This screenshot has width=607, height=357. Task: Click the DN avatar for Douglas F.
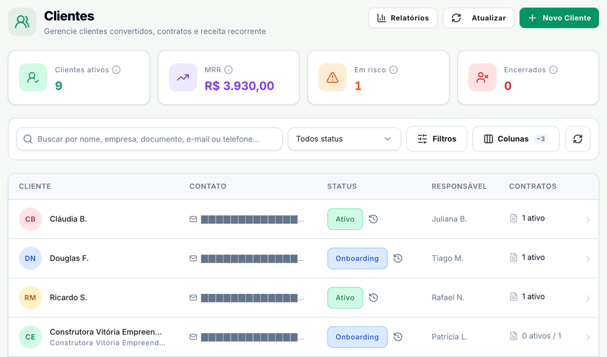[x=30, y=258]
